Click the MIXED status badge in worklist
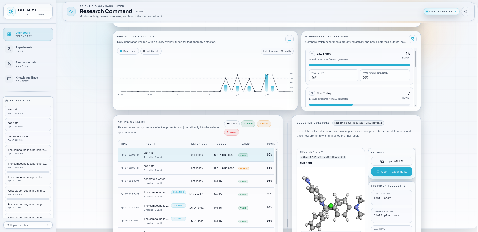 click(243, 168)
